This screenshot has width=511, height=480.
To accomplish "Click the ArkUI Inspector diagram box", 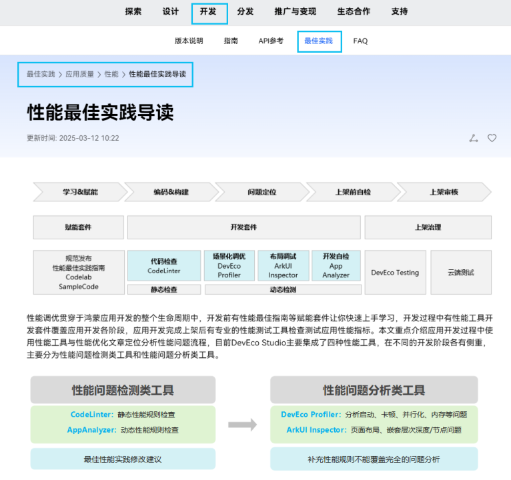I will point(283,265).
